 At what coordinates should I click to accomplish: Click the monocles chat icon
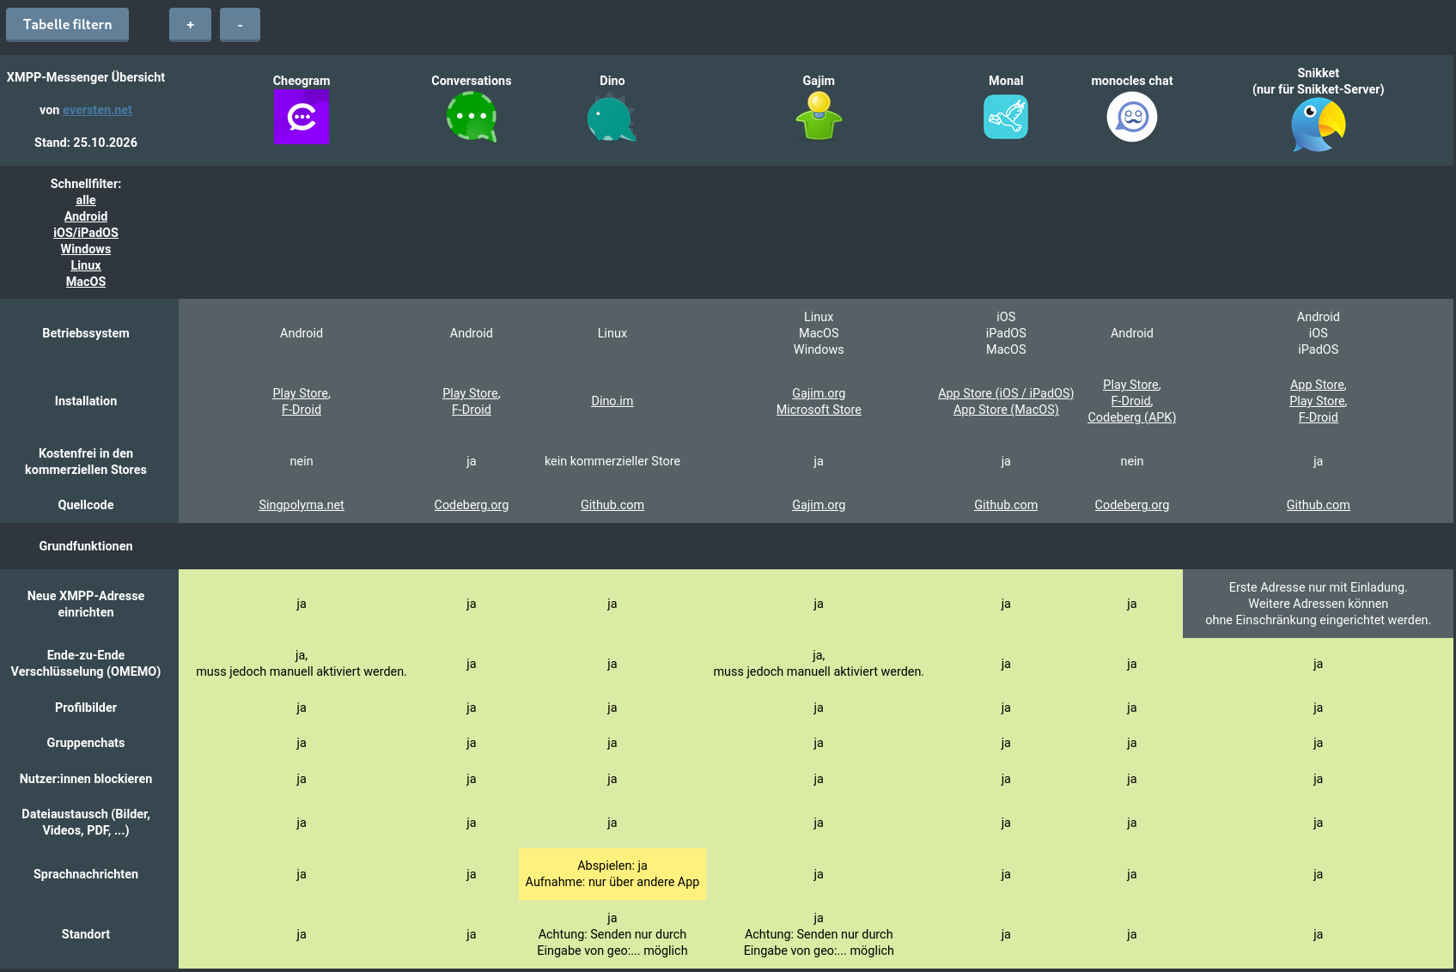click(1132, 117)
